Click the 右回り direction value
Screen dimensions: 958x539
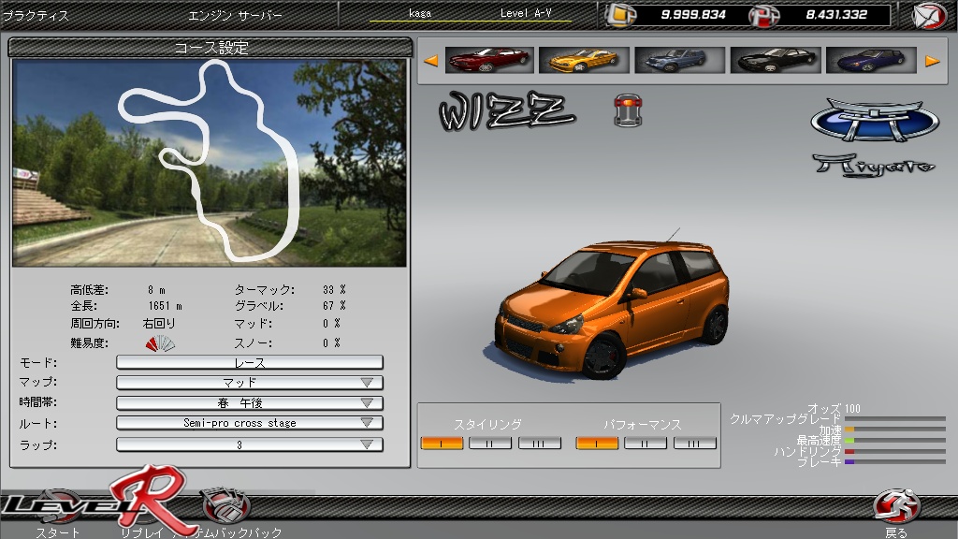point(159,323)
